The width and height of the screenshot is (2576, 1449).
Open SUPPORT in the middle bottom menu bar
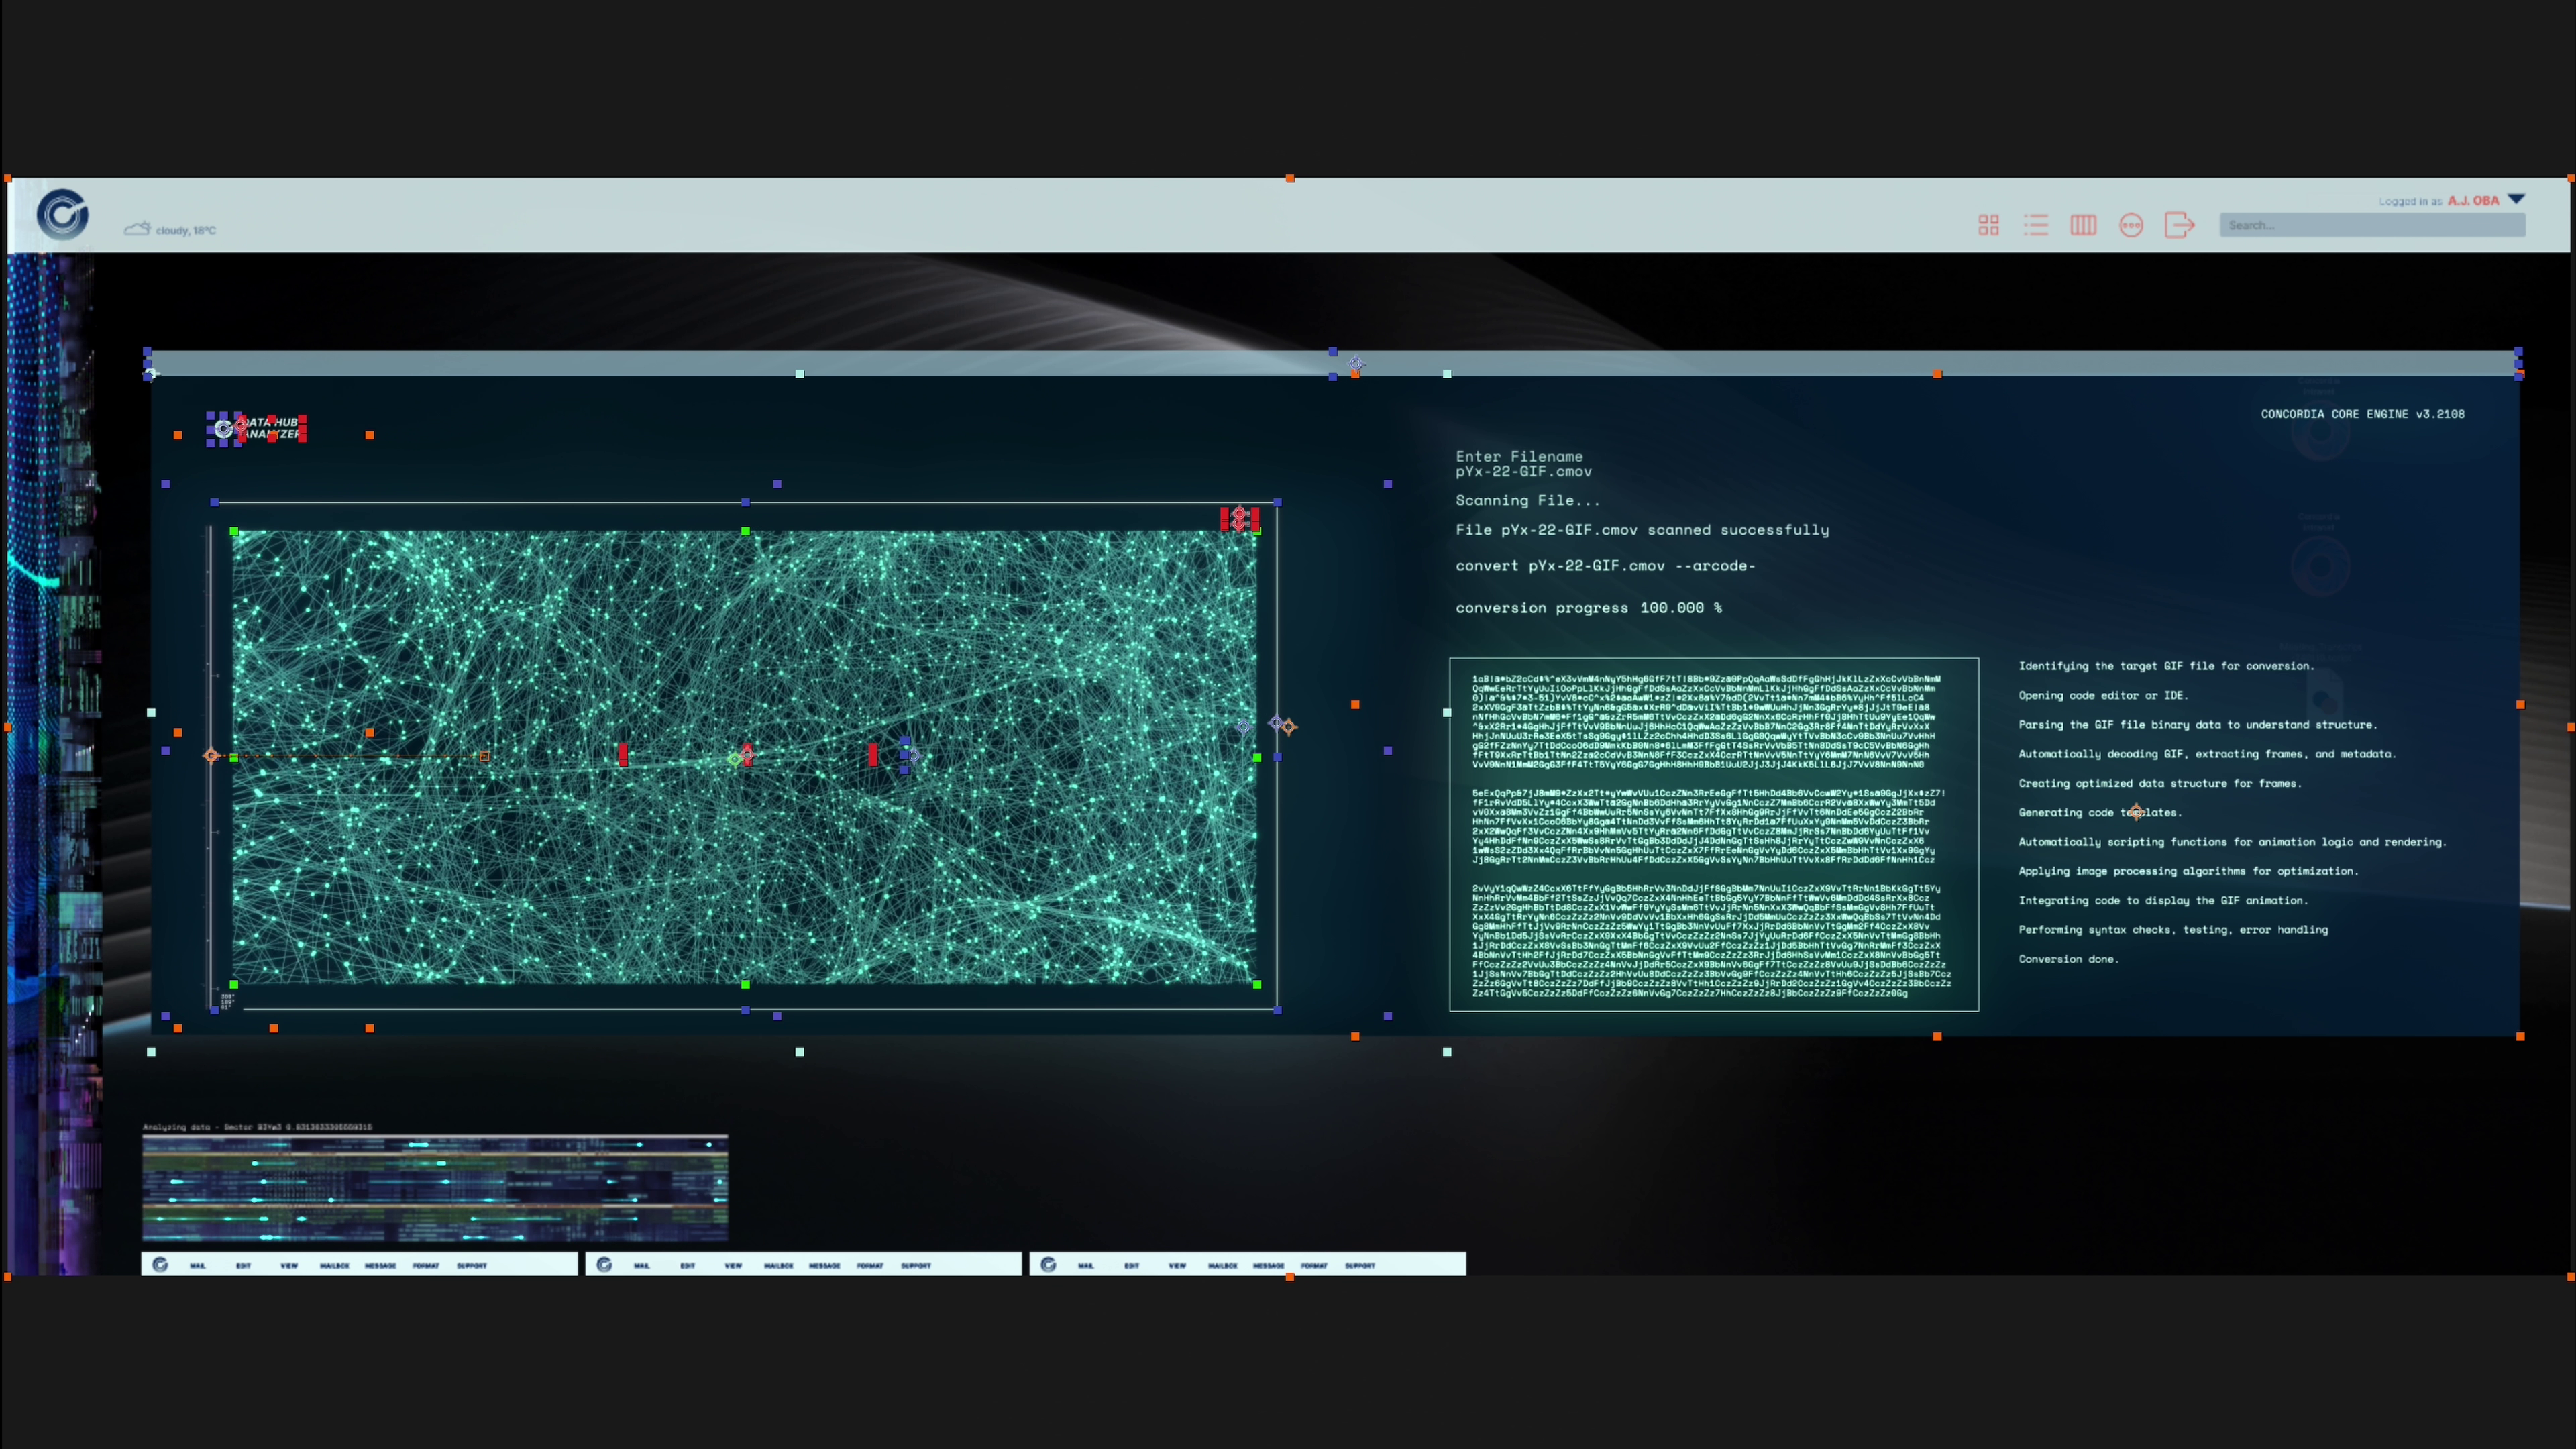tap(916, 1266)
